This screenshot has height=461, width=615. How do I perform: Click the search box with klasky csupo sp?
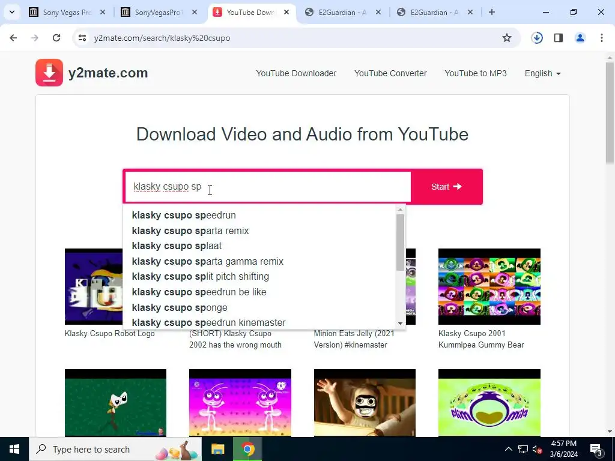267,187
